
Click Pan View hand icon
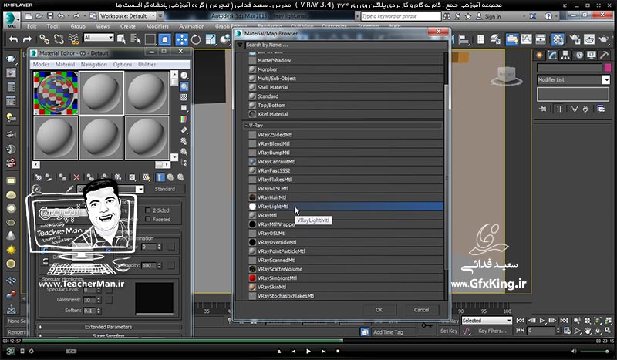588,331
